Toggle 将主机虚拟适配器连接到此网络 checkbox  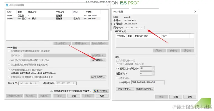[9, 70]
